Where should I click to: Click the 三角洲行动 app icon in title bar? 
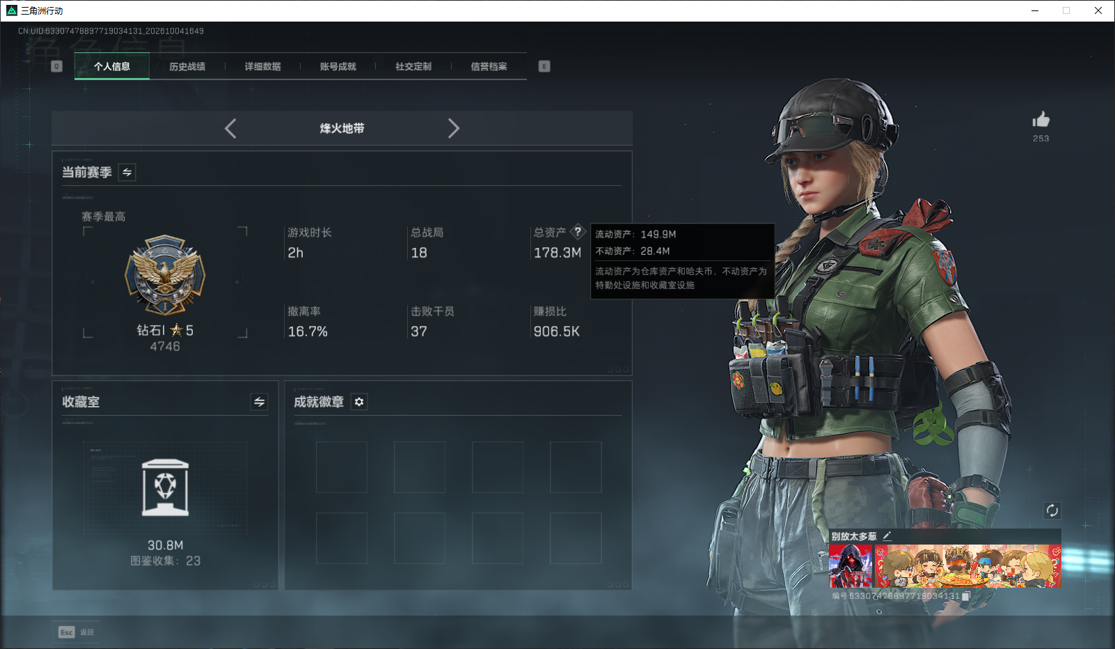(12, 10)
